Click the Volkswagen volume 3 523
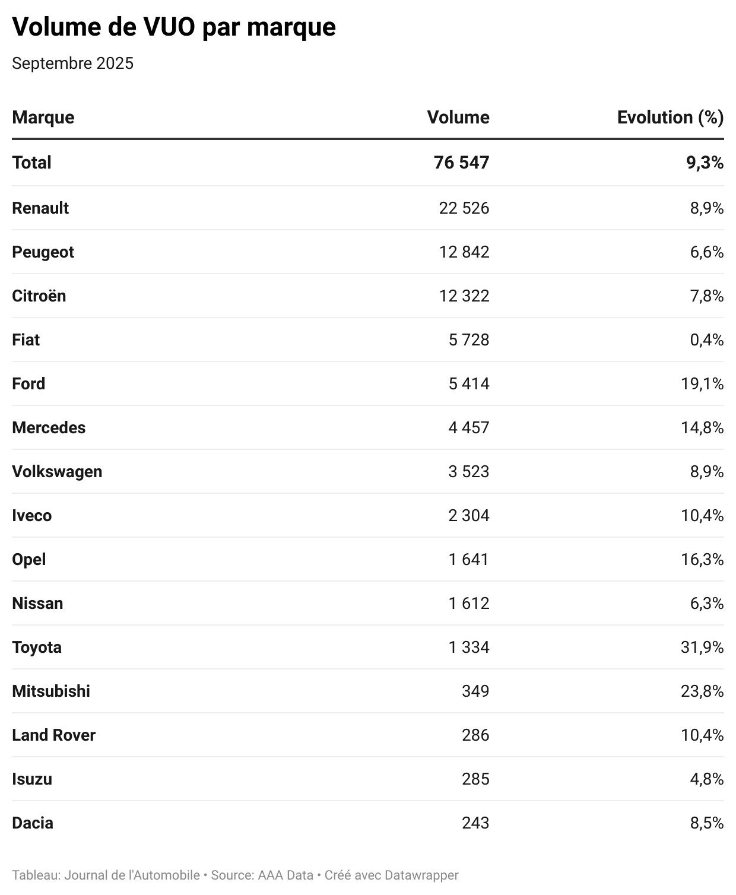The width and height of the screenshot is (736, 895). 468,472
